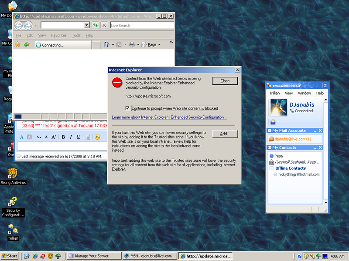
Task: Show more IE toolbar commands chevron
Action: pyautogui.click(x=171, y=42)
